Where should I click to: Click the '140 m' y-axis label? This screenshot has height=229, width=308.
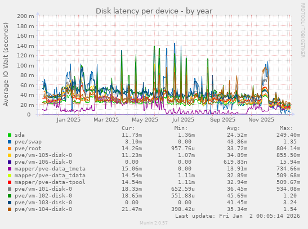pos(25,46)
